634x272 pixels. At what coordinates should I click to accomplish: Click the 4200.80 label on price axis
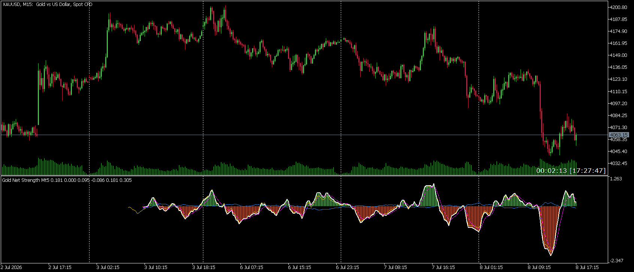[x=618, y=7]
